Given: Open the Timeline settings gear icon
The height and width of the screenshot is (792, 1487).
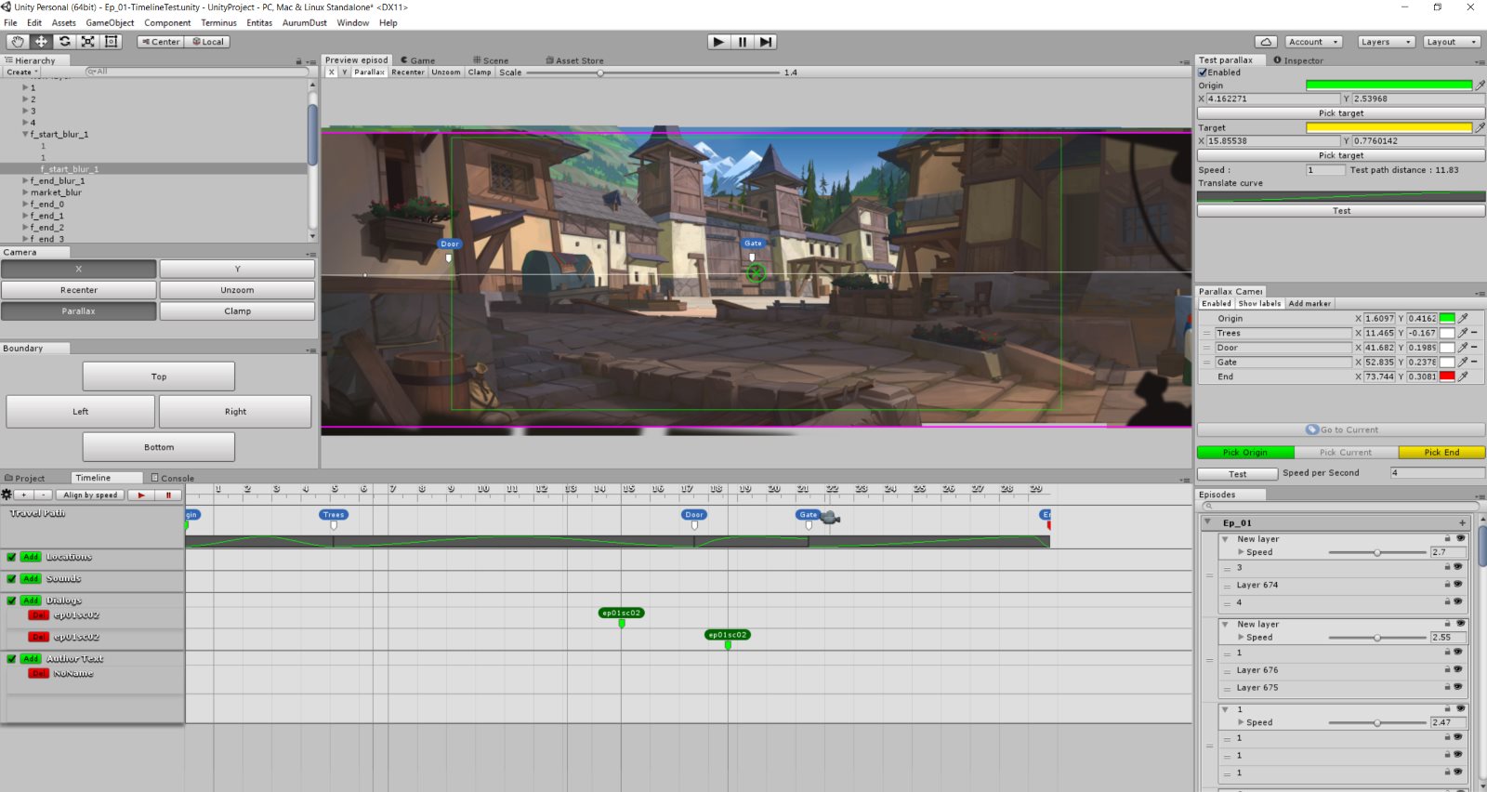Looking at the screenshot, I should (x=7, y=495).
